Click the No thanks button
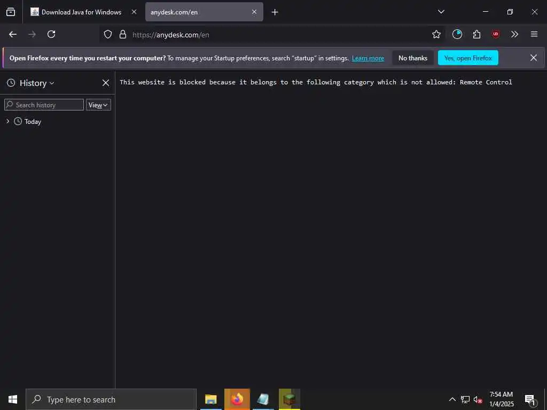The image size is (547, 410). tap(413, 58)
